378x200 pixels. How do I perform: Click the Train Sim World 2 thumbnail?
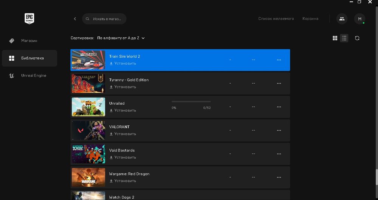88,60
